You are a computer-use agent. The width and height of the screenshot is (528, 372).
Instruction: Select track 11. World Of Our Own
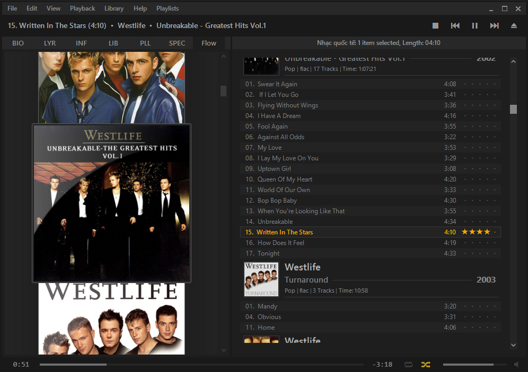click(371, 190)
